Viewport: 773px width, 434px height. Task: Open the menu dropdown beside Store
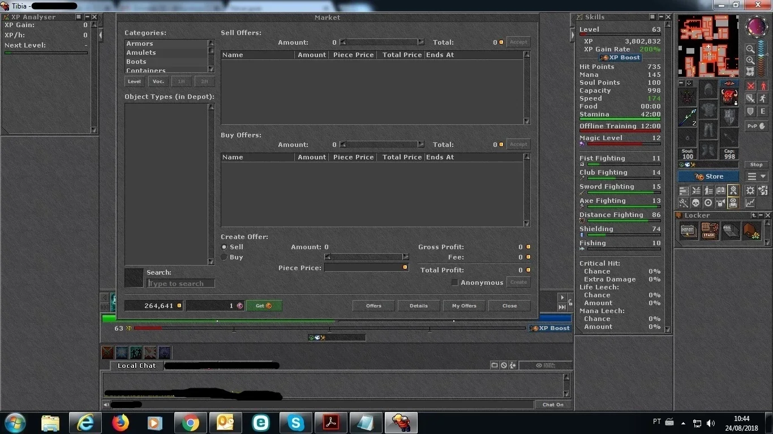coord(757,177)
